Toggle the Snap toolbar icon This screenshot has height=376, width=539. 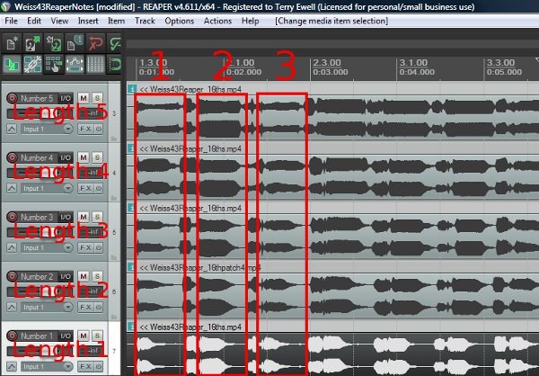[114, 64]
